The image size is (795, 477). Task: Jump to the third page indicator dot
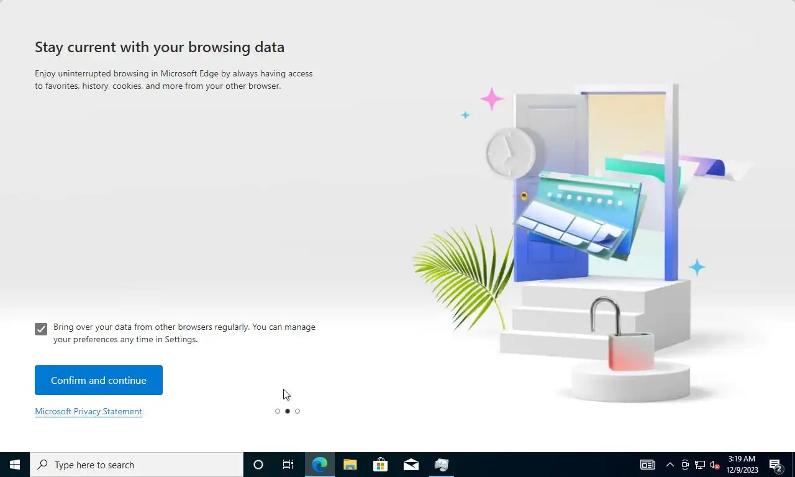pyautogui.click(x=298, y=411)
